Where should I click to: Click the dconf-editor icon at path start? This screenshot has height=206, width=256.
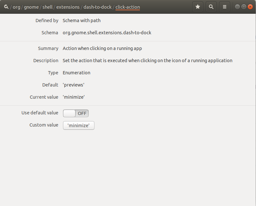tap(6, 6)
